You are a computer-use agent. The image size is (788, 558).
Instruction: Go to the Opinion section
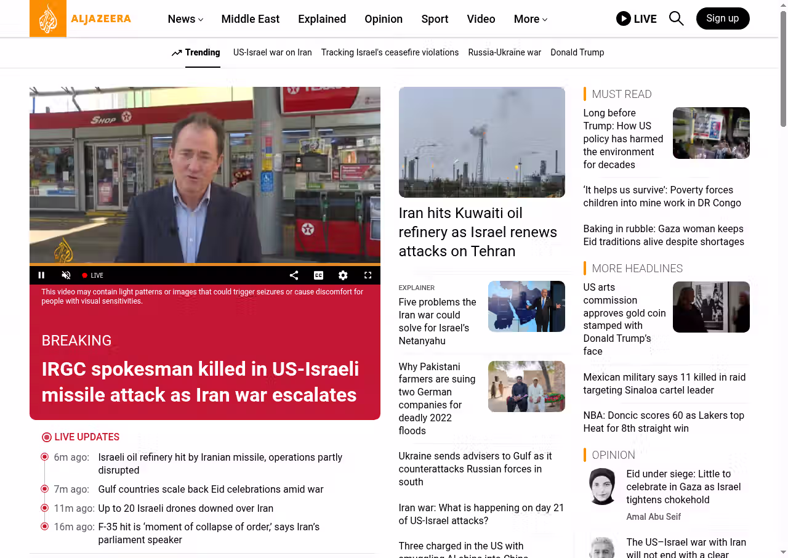(x=383, y=19)
